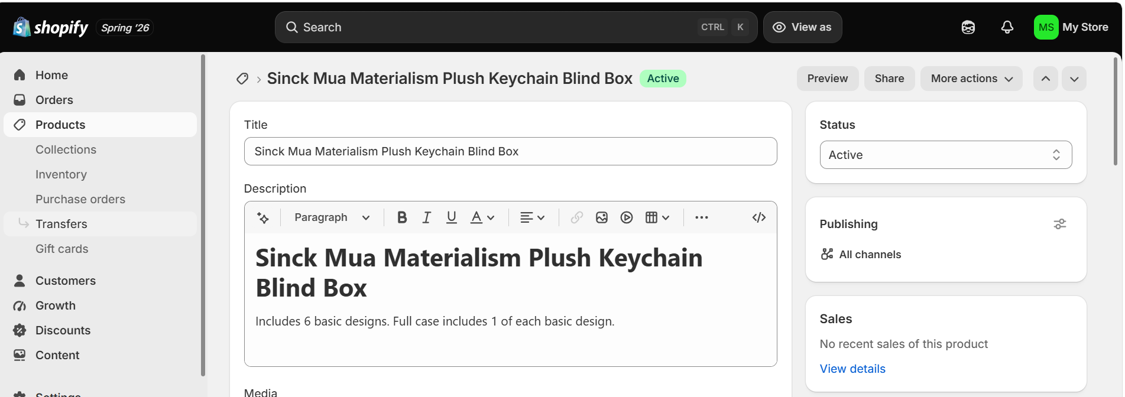Open the insert table dropdown
Image resolution: width=1125 pixels, height=397 pixels.
coord(657,217)
